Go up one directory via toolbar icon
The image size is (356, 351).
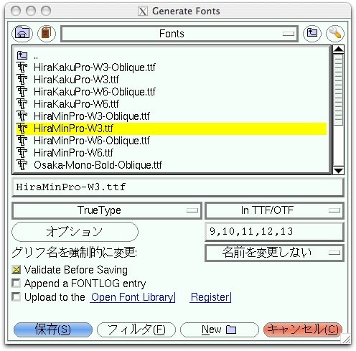coord(312,33)
